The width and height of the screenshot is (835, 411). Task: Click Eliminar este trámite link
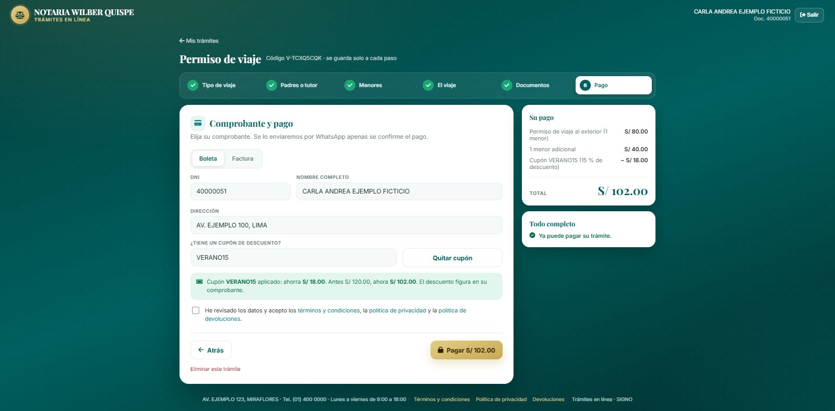click(216, 369)
